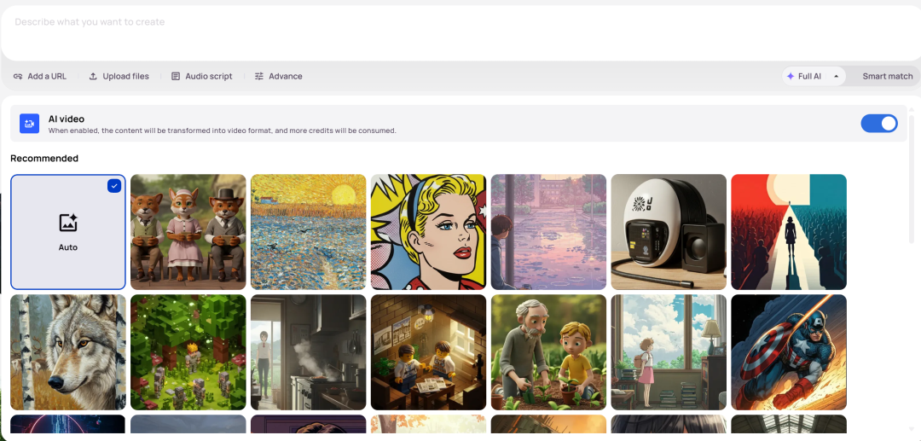Focus the Describe what you want field
This screenshot has height=441, width=921.
point(460,32)
